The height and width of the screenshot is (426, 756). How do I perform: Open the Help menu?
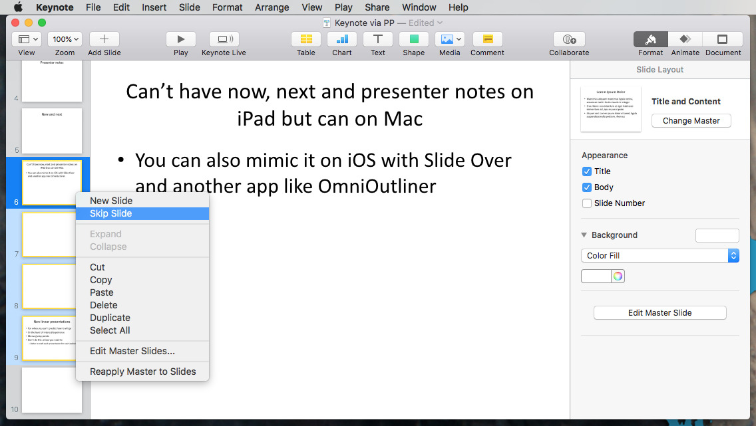(x=458, y=7)
